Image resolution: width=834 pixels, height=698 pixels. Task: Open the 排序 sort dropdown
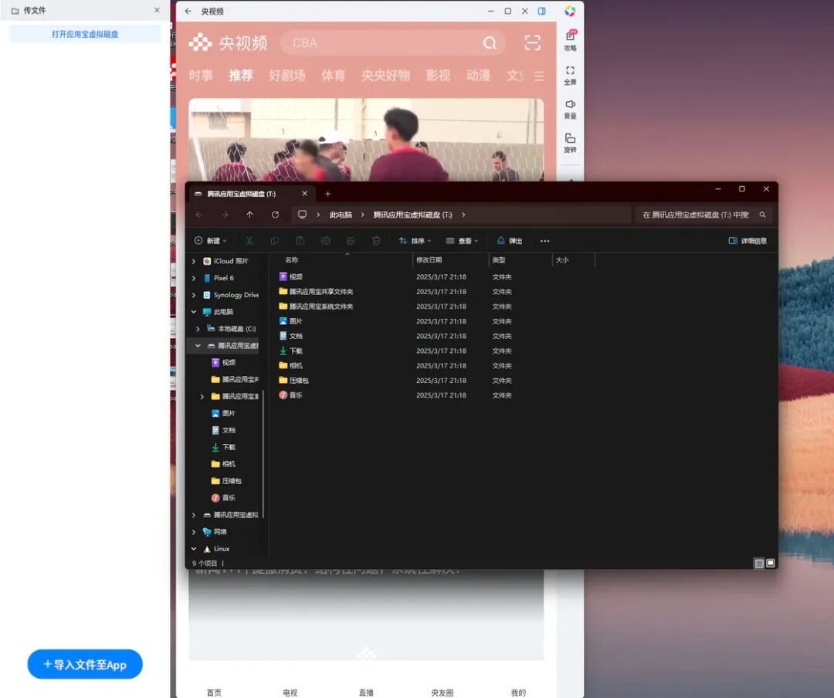click(x=415, y=241)
